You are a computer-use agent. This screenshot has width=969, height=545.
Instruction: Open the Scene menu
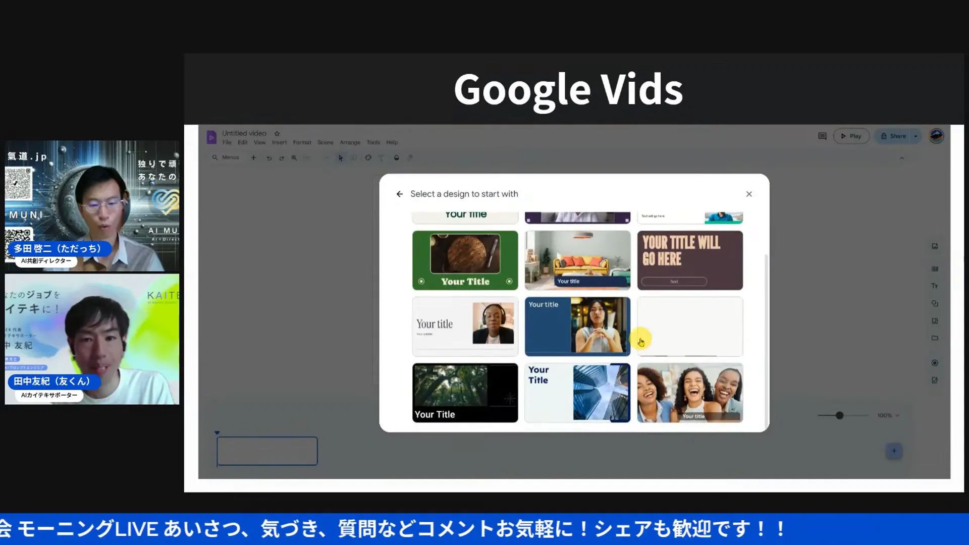pyautogui.click(x=326, y=142)
